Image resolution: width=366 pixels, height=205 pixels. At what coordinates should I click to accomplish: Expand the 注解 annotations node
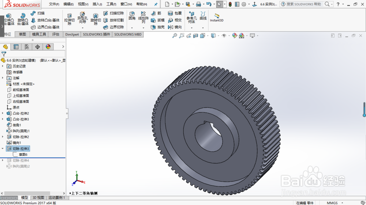(x=3, y=78)
